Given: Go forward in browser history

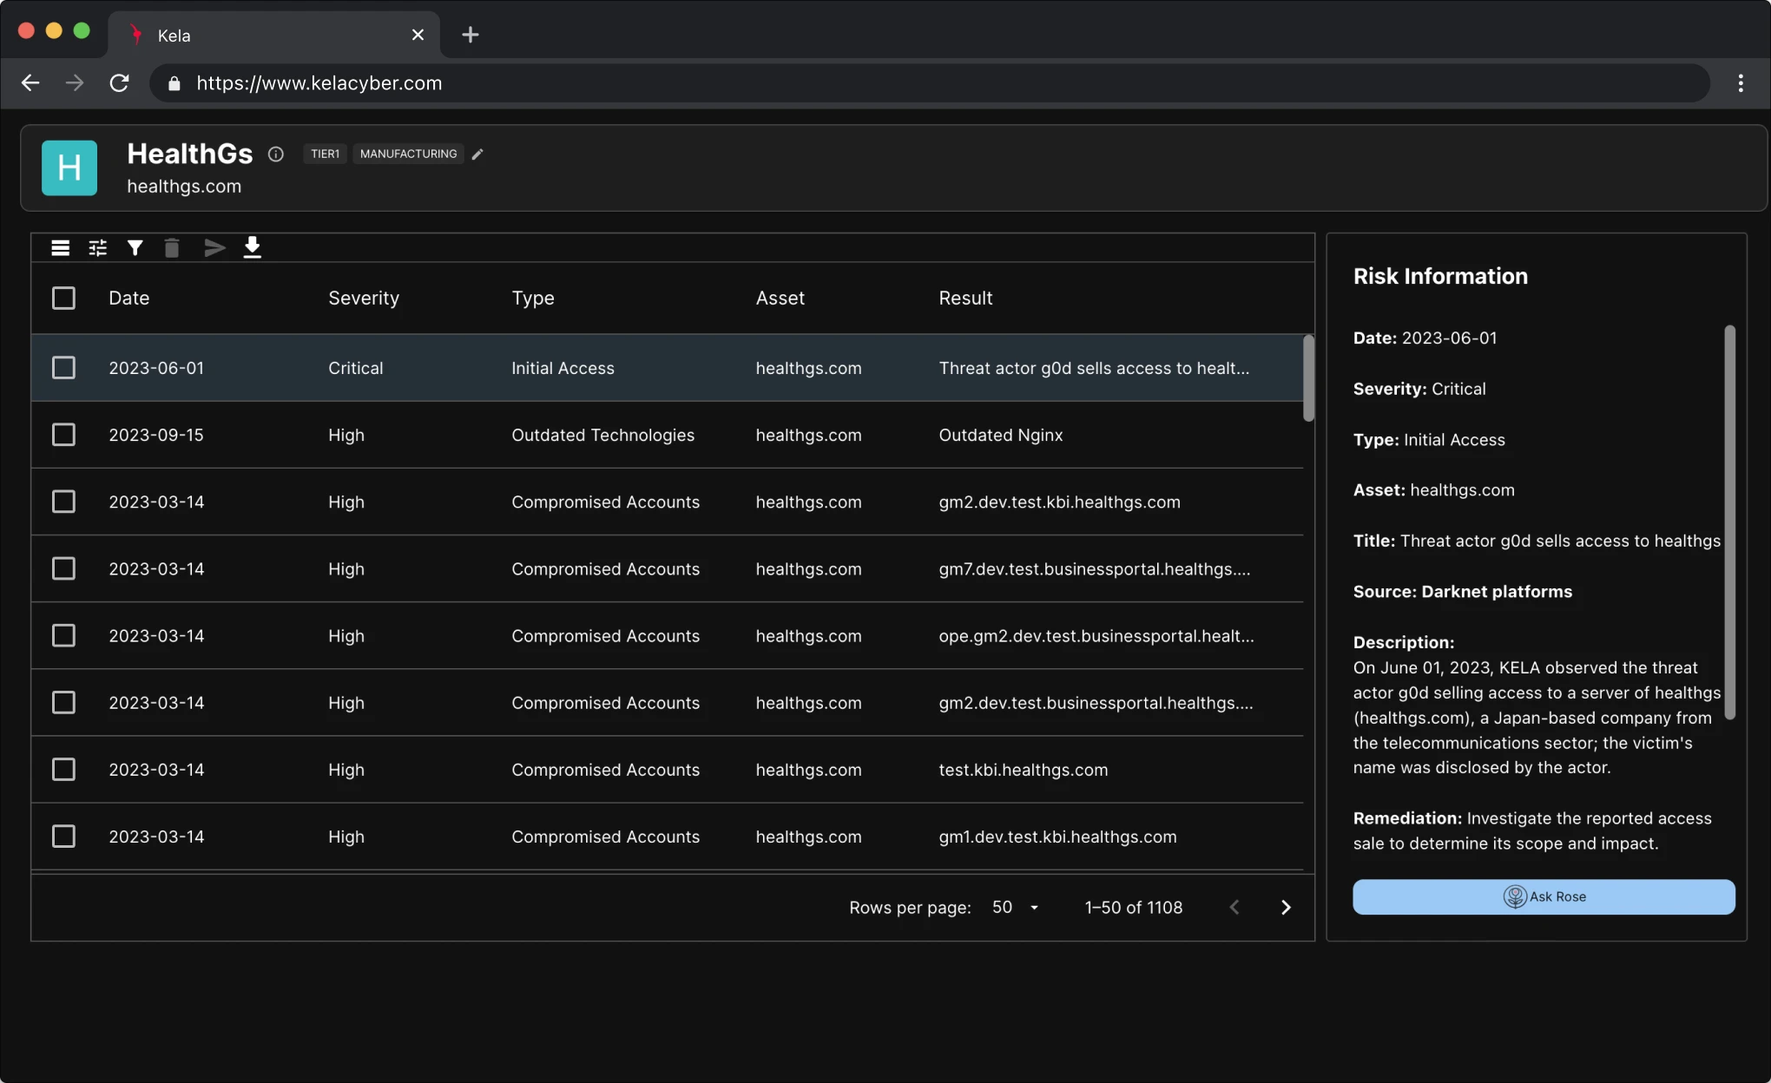Looking at the screenshot, I should tap(75, 82).
